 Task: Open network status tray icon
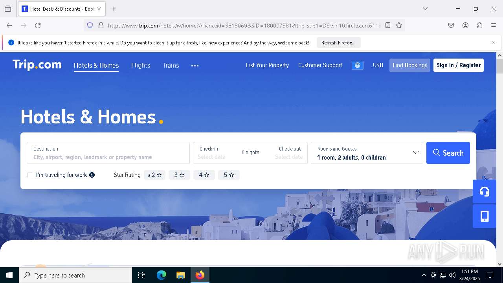pyautogui.click(x=443, y=275)
